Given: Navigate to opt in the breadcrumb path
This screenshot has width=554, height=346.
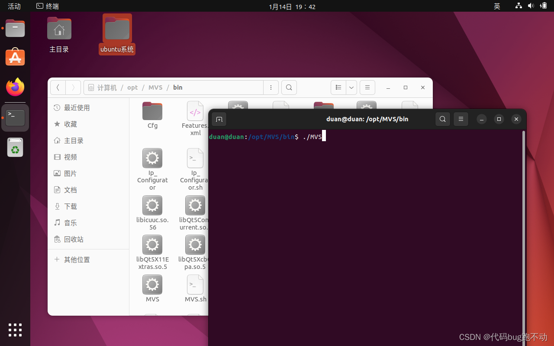Looking at the screenshot, I should 132,87.
